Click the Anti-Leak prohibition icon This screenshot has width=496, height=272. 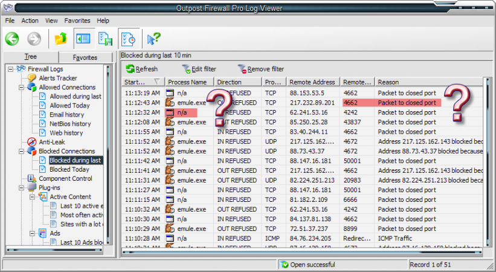point(31,142)
